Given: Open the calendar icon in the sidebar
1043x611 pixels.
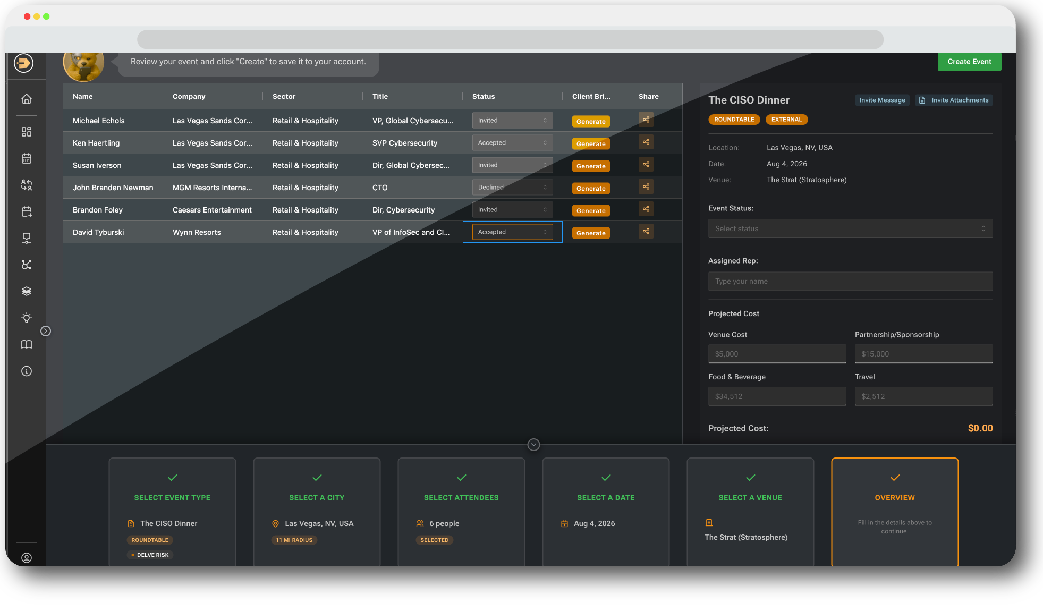Looking at the screenshot, I should pyautogui.click(x=26, y=158).
